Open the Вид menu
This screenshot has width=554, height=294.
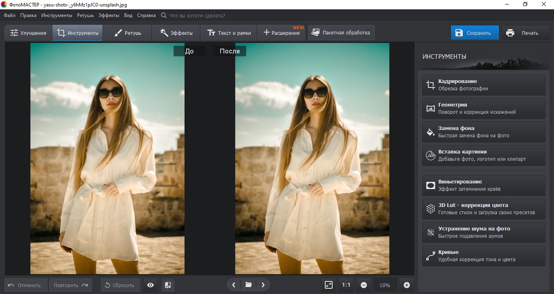tap(128, 15)
